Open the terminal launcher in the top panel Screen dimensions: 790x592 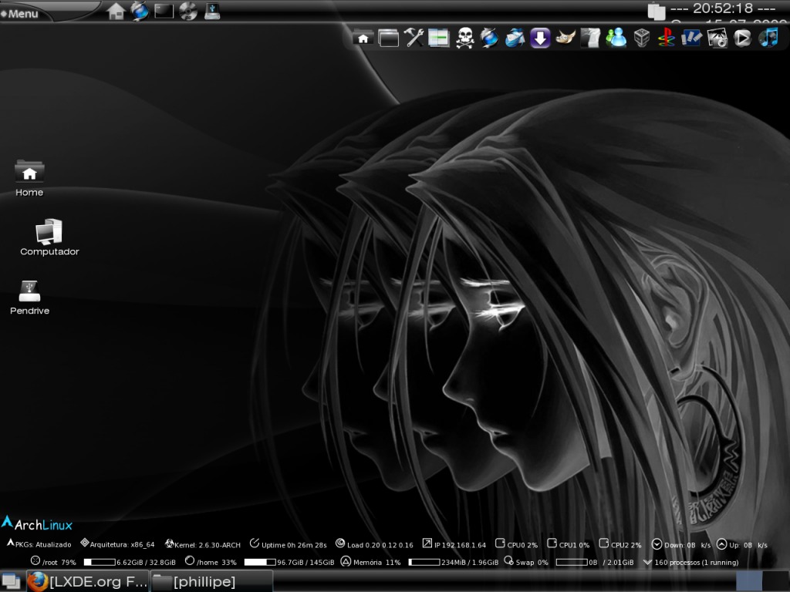point(164,11)
